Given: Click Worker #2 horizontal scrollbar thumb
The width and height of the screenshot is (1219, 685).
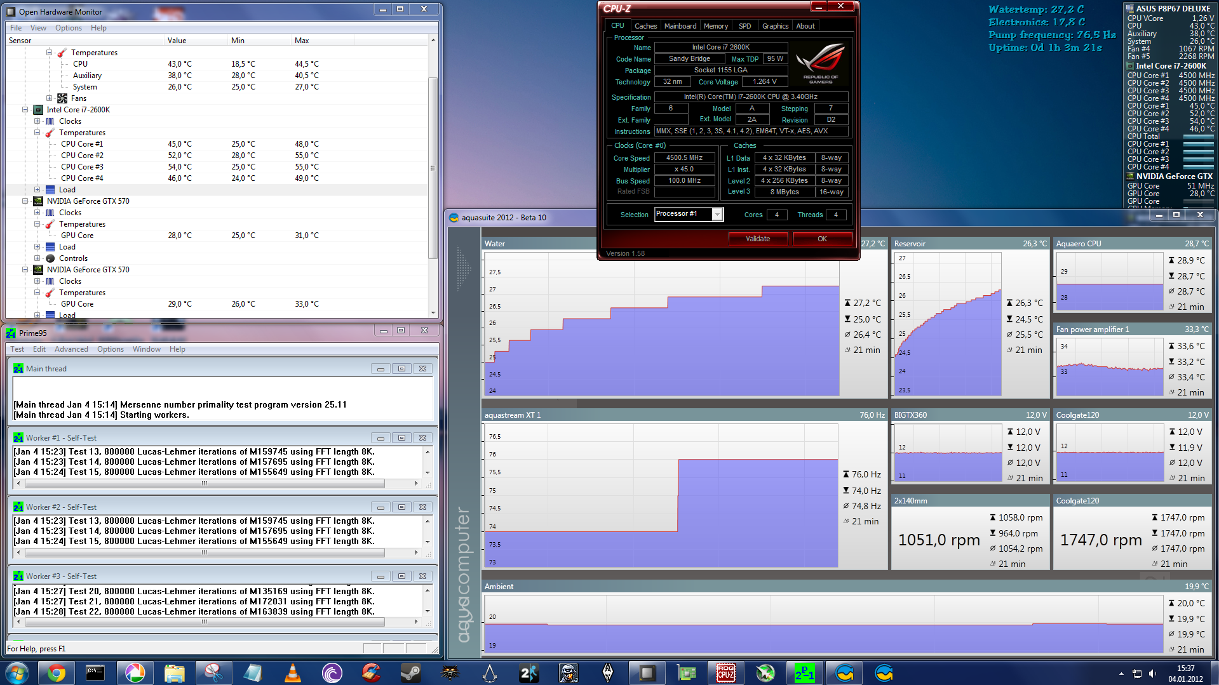Looking at the screenshot, I should click(x=204, y=553).
